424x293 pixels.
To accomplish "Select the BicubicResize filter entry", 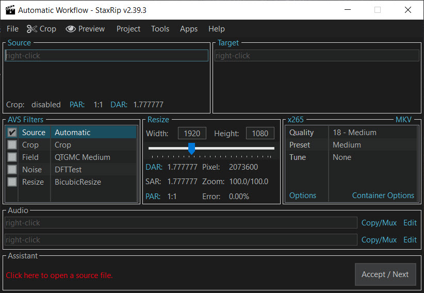I will click(x=78, y=182).
